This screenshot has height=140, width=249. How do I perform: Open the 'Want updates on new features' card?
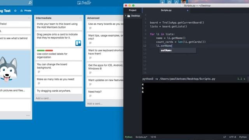(x=105, y=82)
